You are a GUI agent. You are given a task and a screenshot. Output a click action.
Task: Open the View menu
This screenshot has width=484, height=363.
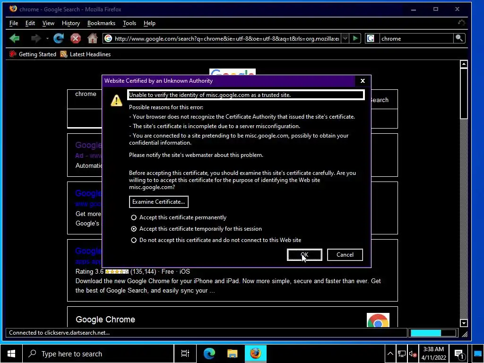click(x=48, y=23)
